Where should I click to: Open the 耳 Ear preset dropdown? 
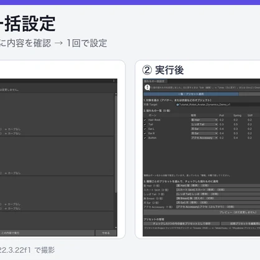point(218,203)
